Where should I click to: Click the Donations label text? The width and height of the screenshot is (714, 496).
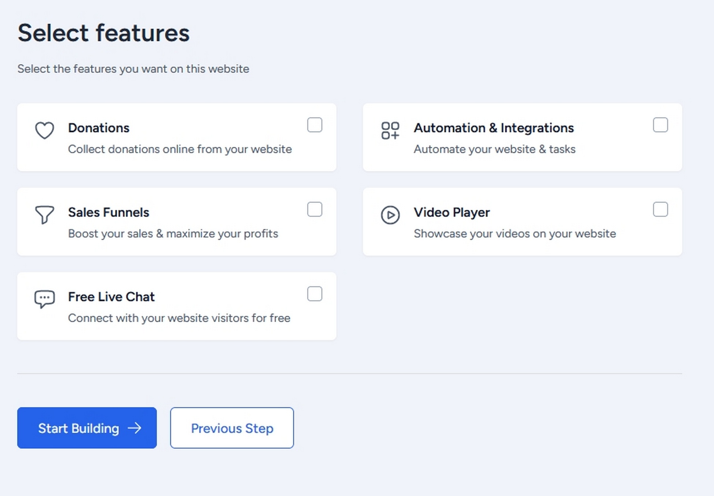pyautogui.click(x=98, y=128)
